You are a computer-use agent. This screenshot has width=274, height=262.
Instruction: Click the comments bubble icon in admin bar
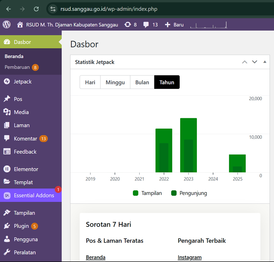click(x=146, y=25)
